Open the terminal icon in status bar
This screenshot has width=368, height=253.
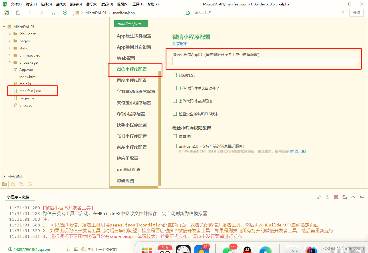tap(76, 249)
